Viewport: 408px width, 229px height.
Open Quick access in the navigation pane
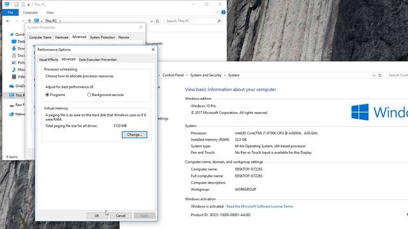(x=17, y=34)
